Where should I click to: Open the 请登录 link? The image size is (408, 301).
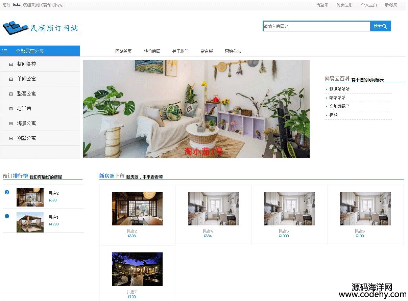322,5
